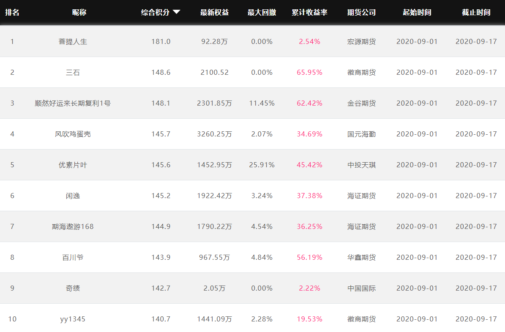Screen dimensions: 505x332
Task: Select equity value 2301.85万
Action: [x=215, y=103]
